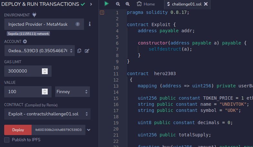Click the red Deploy button
Viewport: 253px width, 147px height.
(18, 130)
